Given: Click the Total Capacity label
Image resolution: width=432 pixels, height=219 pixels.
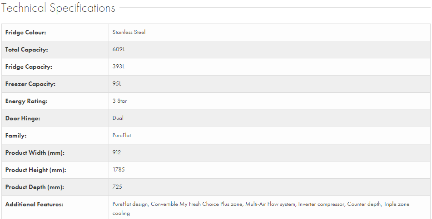Looking at the screenshot, I should click(26, 50).
